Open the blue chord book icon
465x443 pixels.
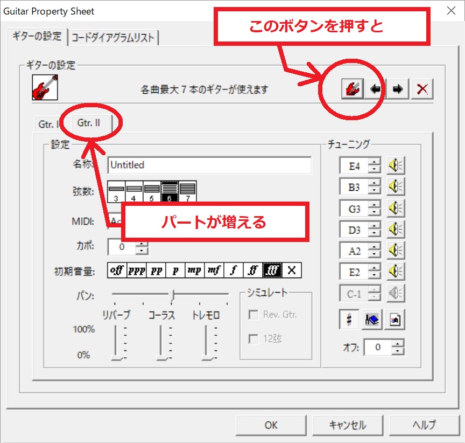(x=371, y=320)
